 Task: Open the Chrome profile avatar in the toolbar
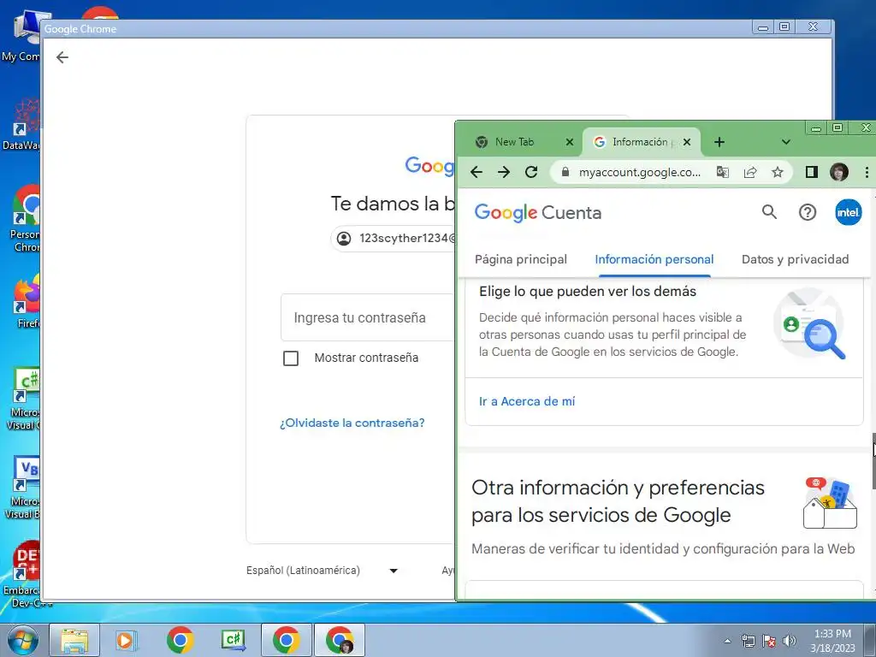click(x=839, y=172)
